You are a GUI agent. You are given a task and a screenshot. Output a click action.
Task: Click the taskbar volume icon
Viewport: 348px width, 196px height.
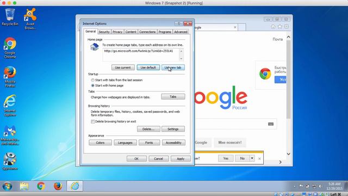coord(320,186)
